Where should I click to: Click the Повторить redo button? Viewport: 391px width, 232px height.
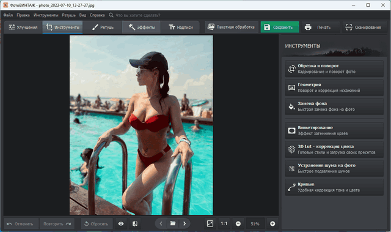[57, 224]
